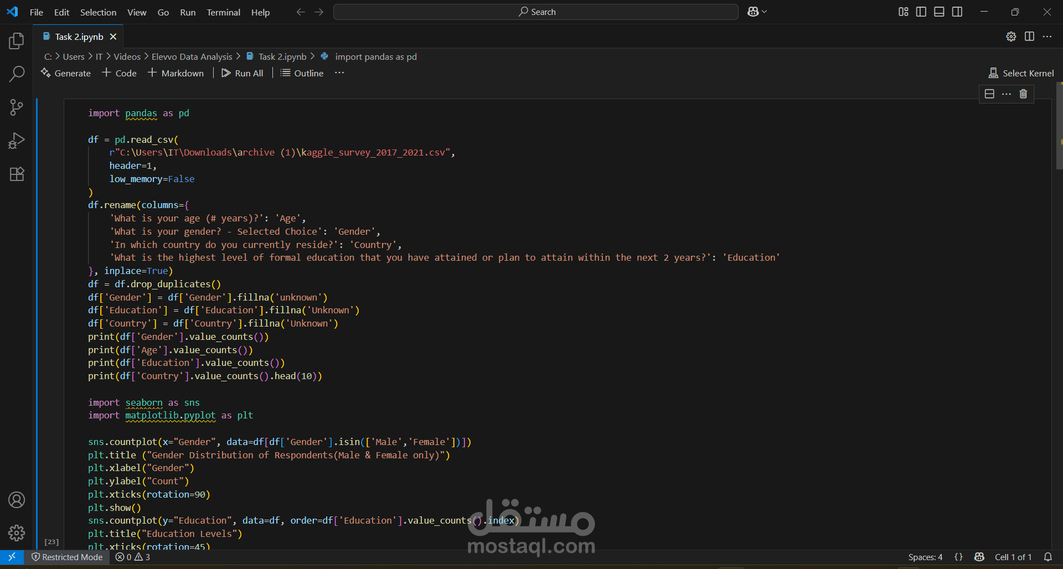Toggle the bottom panel
Screen dimensions: 1063x569
point(939,12)
